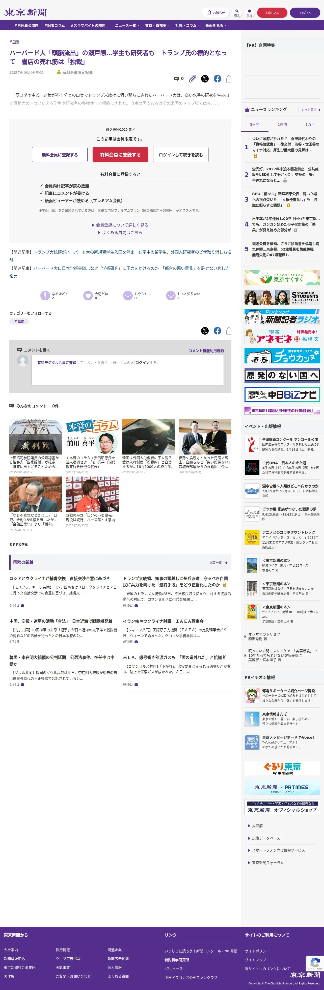The height and width of the screenshot is (990, 324).
Task: React with the もっと知りたい face icon
Action: point(171,295)
